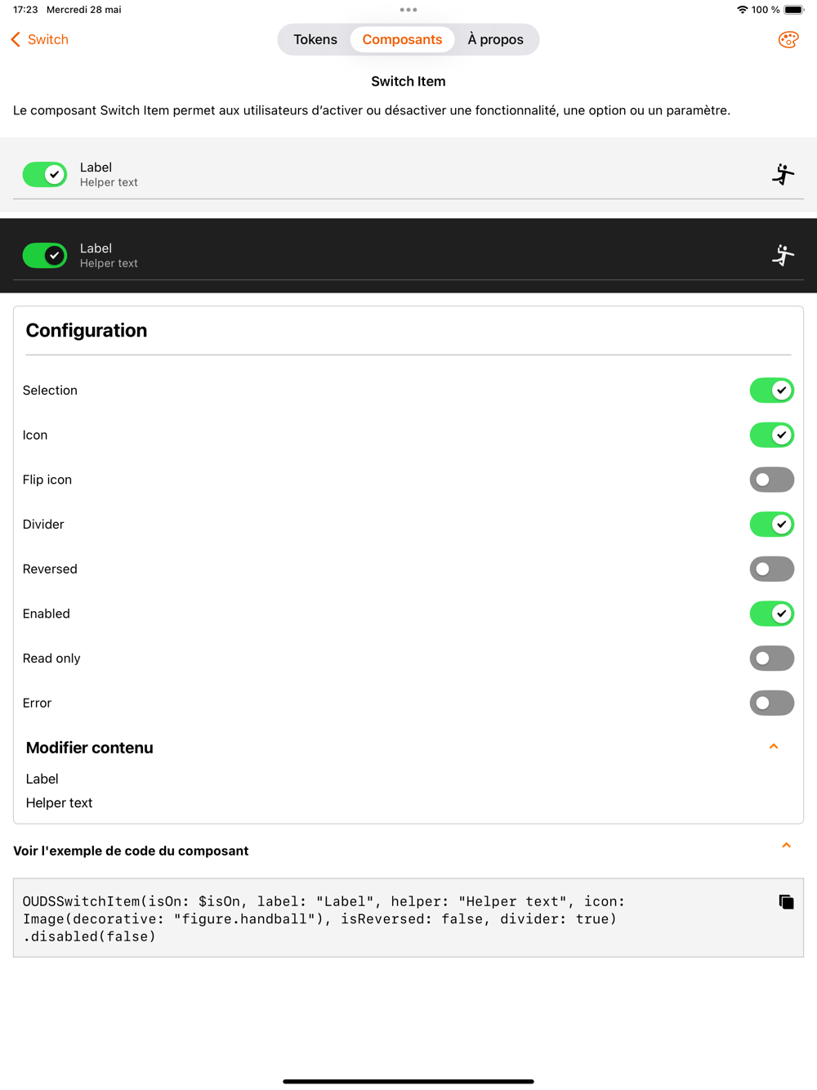
Task: Check the Wi-Fi status icon
Action: click(x=742, y=10)
